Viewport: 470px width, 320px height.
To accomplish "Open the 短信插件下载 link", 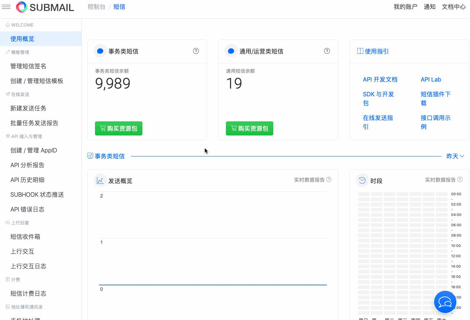I will (x=436, y=99).
